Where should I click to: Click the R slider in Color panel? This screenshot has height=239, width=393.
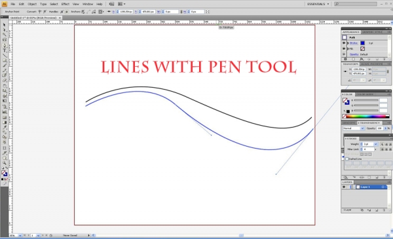click(366, 100)
